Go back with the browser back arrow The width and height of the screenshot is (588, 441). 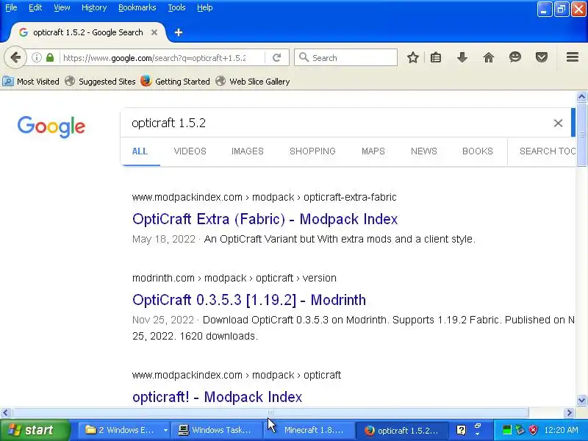click(15, 57)
